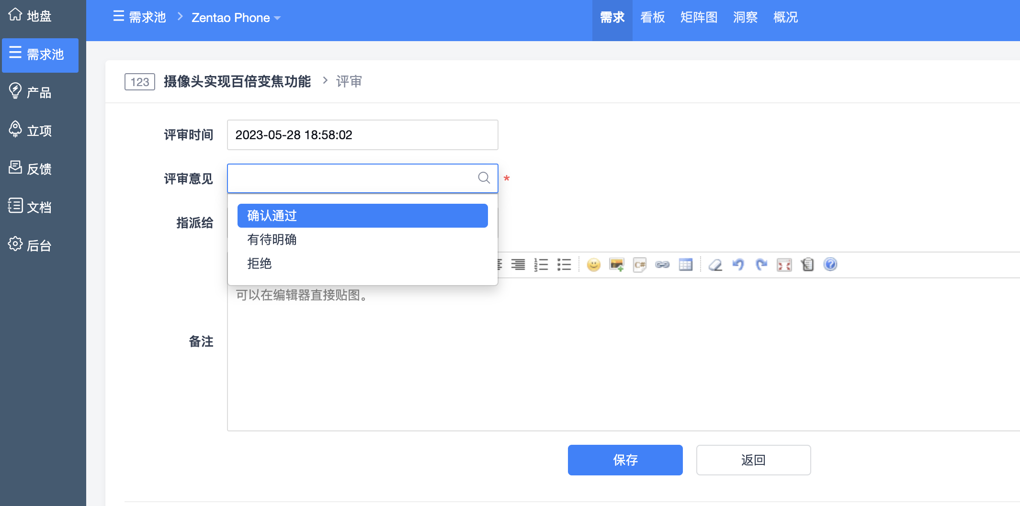
Task: Click the insert image icon
Action: pyautogui.click(x=616, y=264)
